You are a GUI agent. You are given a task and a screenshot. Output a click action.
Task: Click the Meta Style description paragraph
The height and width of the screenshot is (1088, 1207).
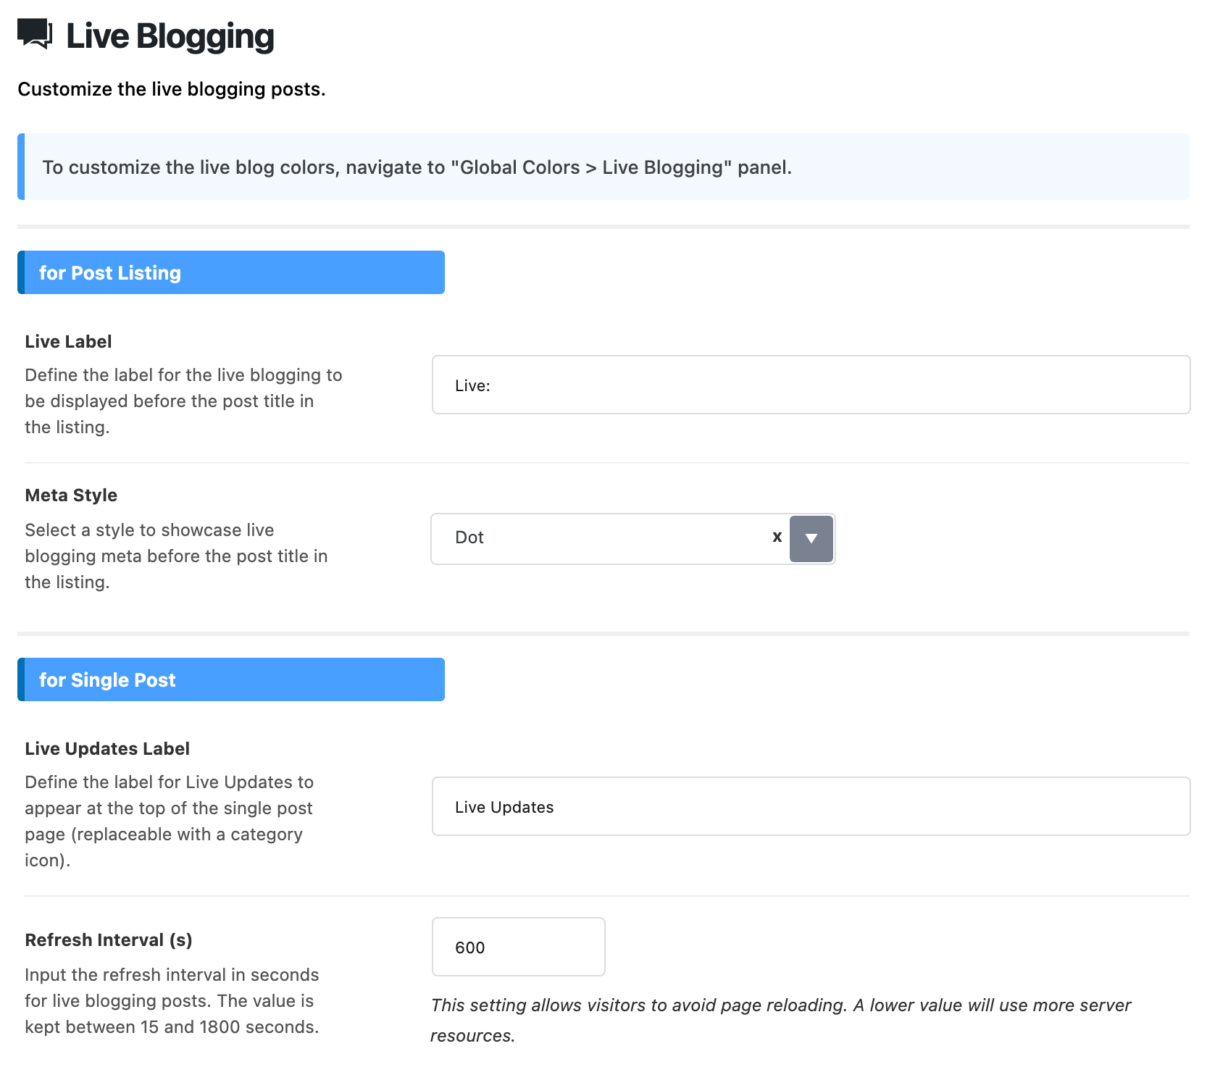[176, 556]
